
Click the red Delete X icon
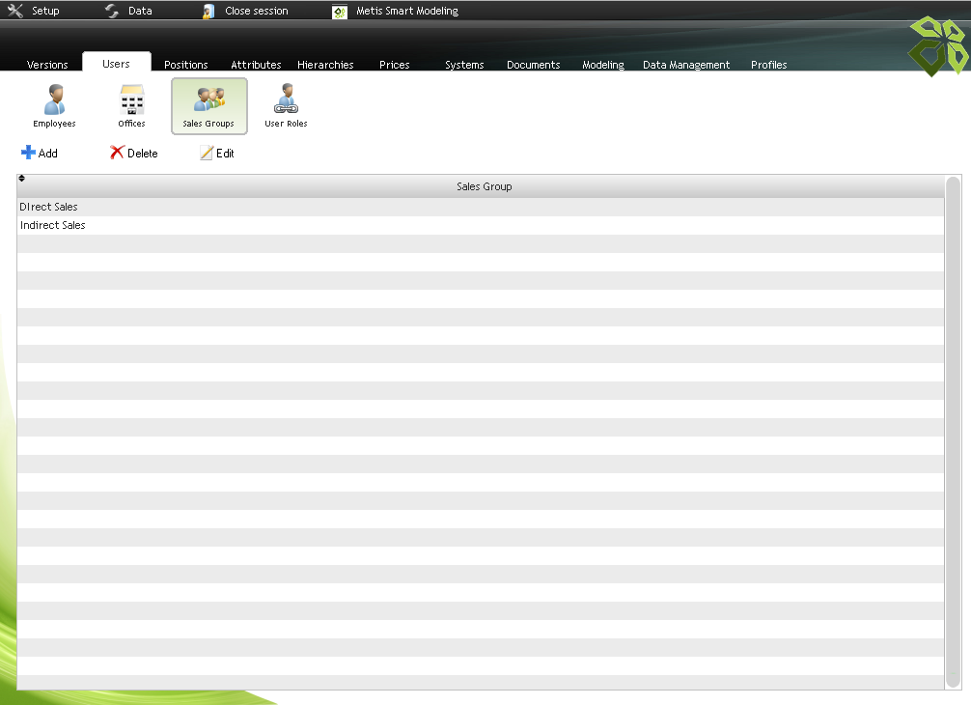click(x=117, y=153)
